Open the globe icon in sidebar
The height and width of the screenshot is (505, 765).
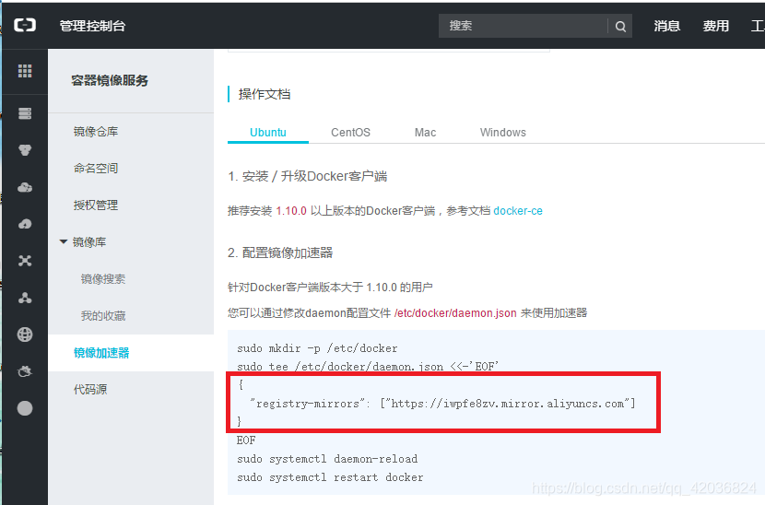(x=25, y=335)
